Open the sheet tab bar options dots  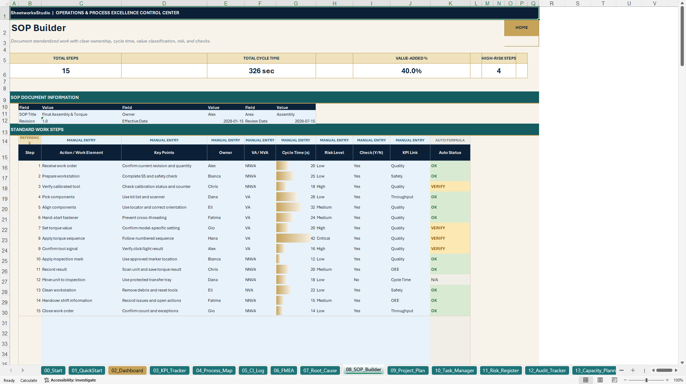(x=645, y=370)
